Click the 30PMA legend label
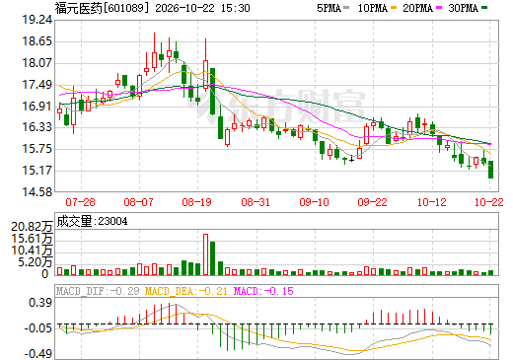This screenshot has width=513, height=360. point(463,8)
